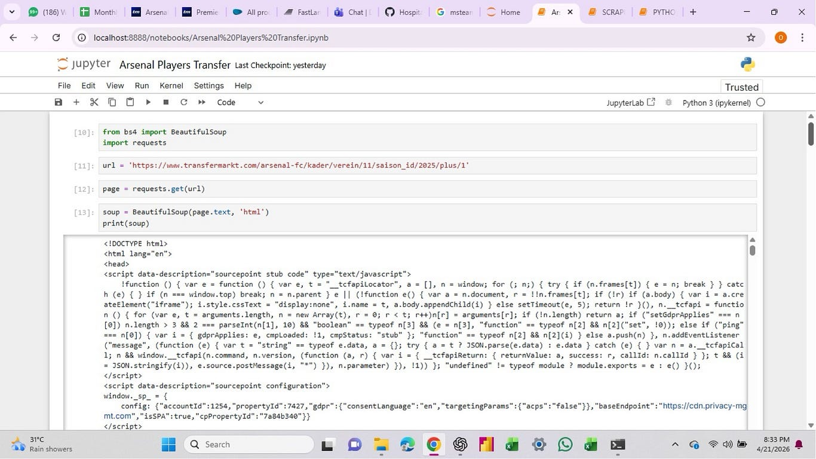This screenshot has width=816, height=459.
Task: Copy the selected cell in the toolbar
Action: click(112, 102)
